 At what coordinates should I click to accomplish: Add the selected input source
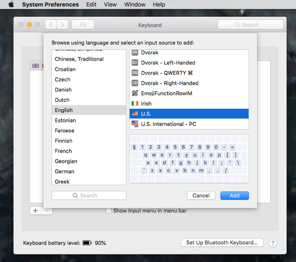tap(235, 195)
